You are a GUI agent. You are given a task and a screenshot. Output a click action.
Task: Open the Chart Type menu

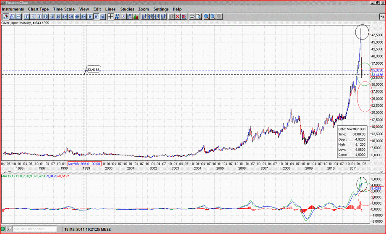pyautogui.click(x=38, y=9)
